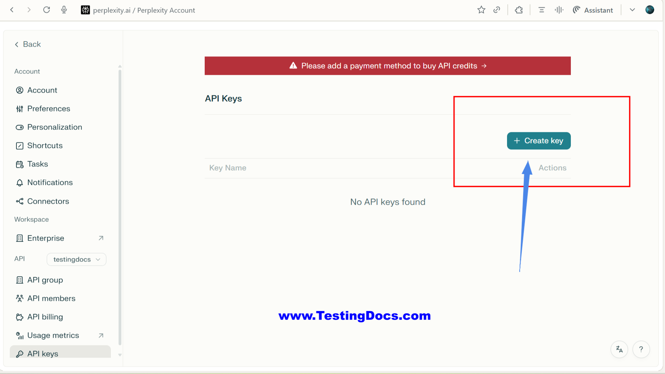Click the translate language icon
Viewport: 665px width, 374px height.
[x=619, y=349]
